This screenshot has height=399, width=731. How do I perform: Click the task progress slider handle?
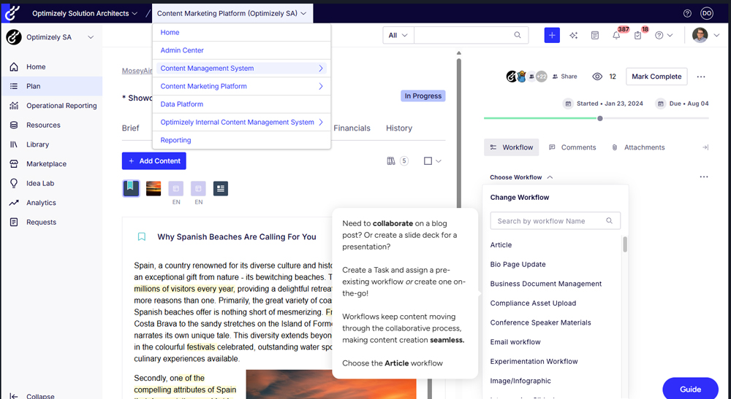[600, 118]
